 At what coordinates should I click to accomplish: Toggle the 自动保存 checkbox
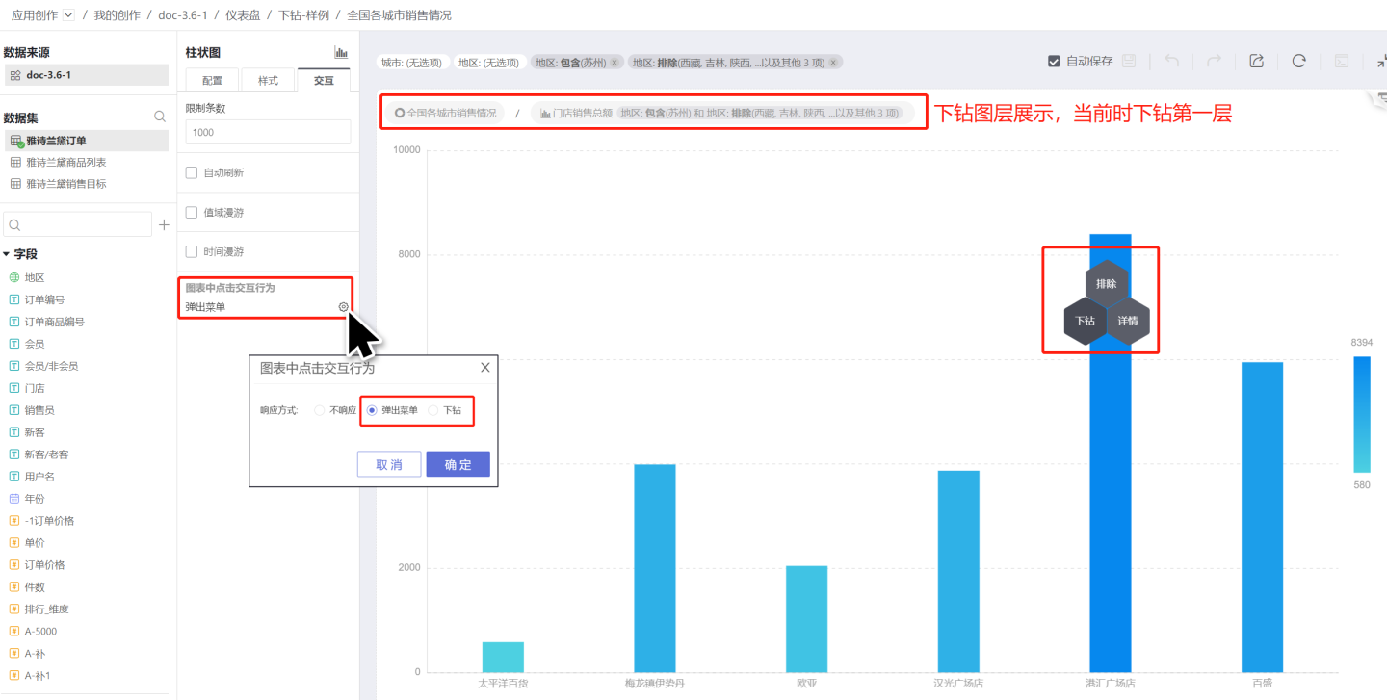(1054, 61)
